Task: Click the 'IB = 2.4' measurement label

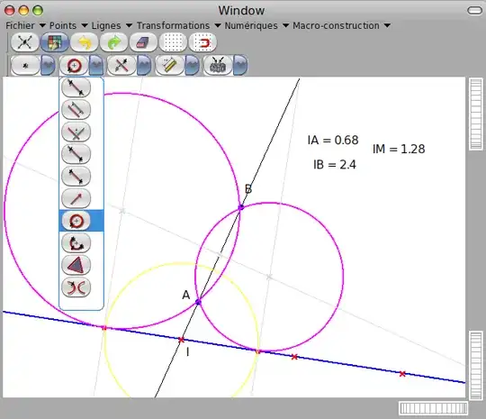Action: [x=335, y=165]
